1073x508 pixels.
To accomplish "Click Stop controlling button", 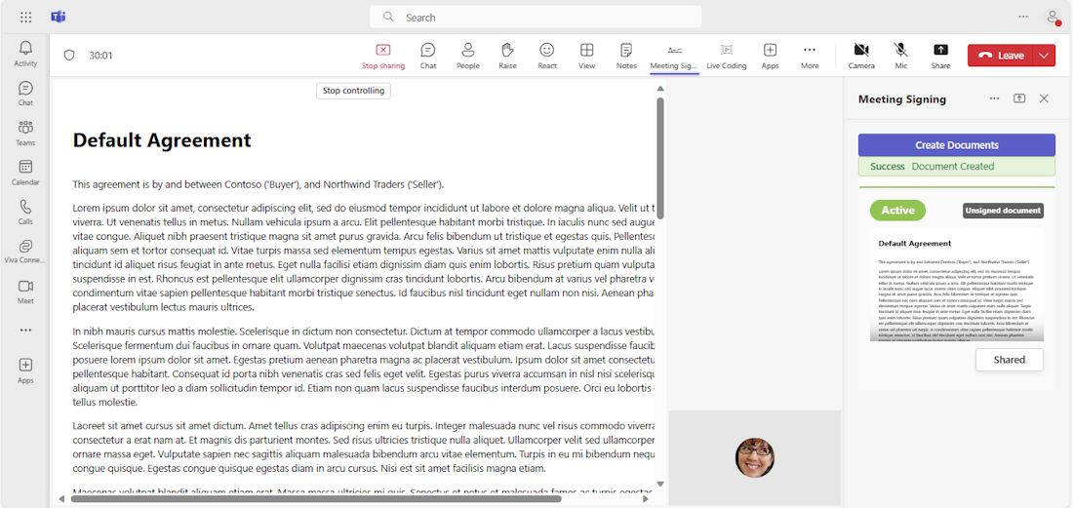I will [x=353, y=91].
